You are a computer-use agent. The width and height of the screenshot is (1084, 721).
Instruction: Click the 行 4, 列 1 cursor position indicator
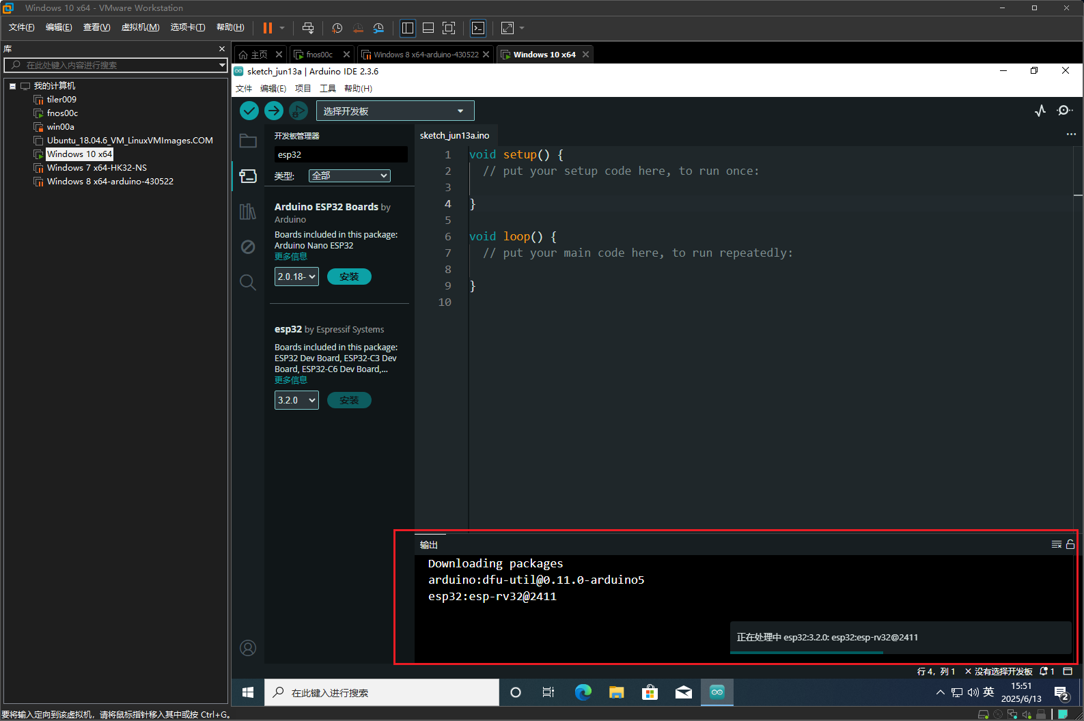click(x=936, y=671)
